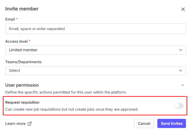Close the Invite member dialog

pos(183,9)
